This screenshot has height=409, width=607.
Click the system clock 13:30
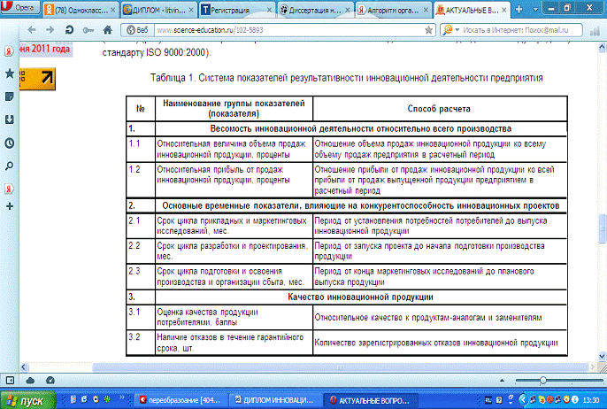[591, 400]
